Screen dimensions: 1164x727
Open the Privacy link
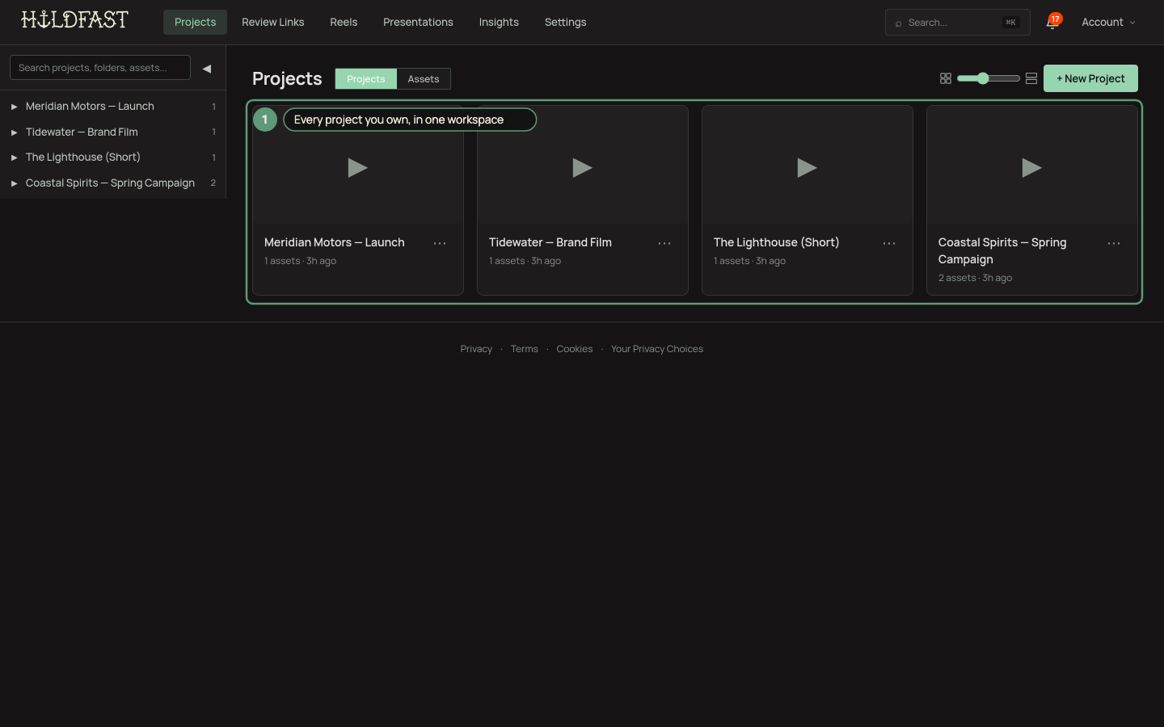pyautogui.click(x=476, y=349)
